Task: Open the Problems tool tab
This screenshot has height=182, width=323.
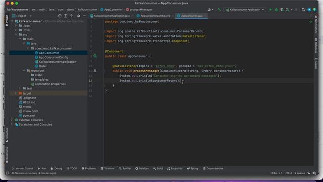Action: (x=89, y=168)
